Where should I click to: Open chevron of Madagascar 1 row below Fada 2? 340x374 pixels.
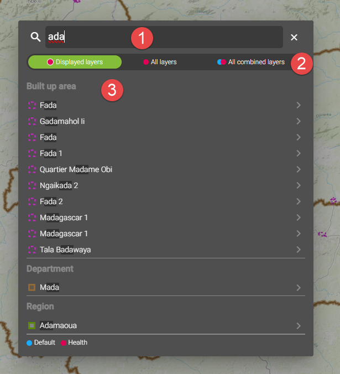[299, 217]
